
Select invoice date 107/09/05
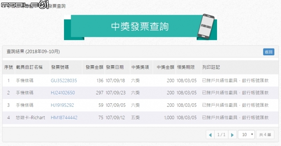pos(116,105)
